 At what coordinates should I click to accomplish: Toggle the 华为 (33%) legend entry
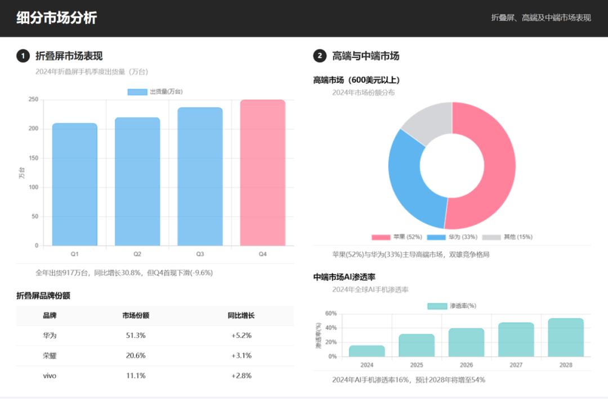(452, 237)
